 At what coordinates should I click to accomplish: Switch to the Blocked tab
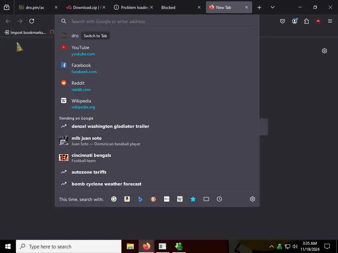(x=181, y=7)
